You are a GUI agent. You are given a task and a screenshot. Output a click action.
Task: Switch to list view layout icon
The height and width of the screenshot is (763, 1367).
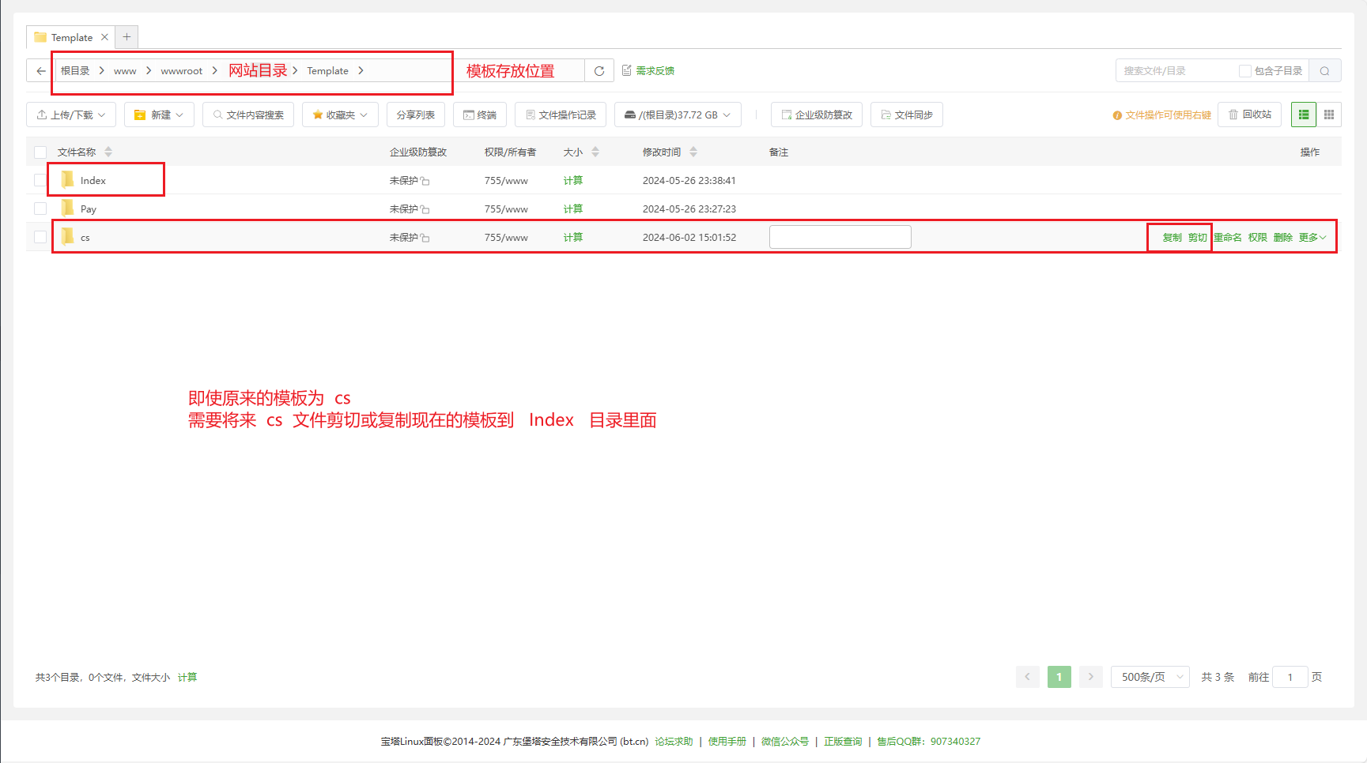[1304, 115]
